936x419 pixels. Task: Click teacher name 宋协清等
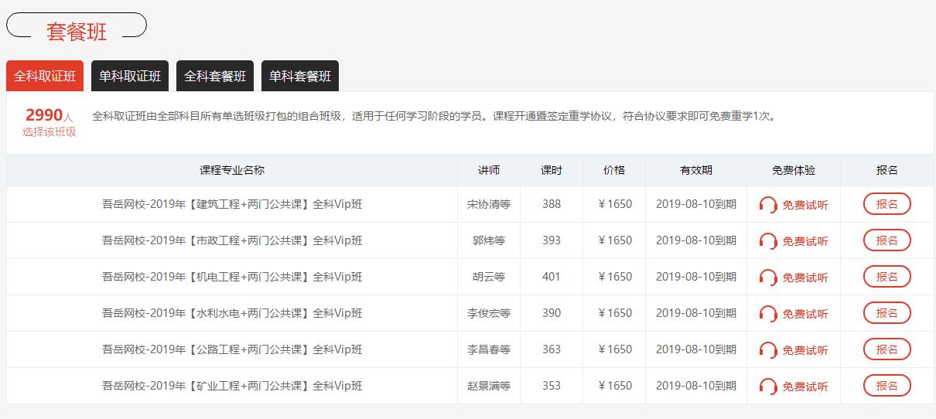click(489, 204)
